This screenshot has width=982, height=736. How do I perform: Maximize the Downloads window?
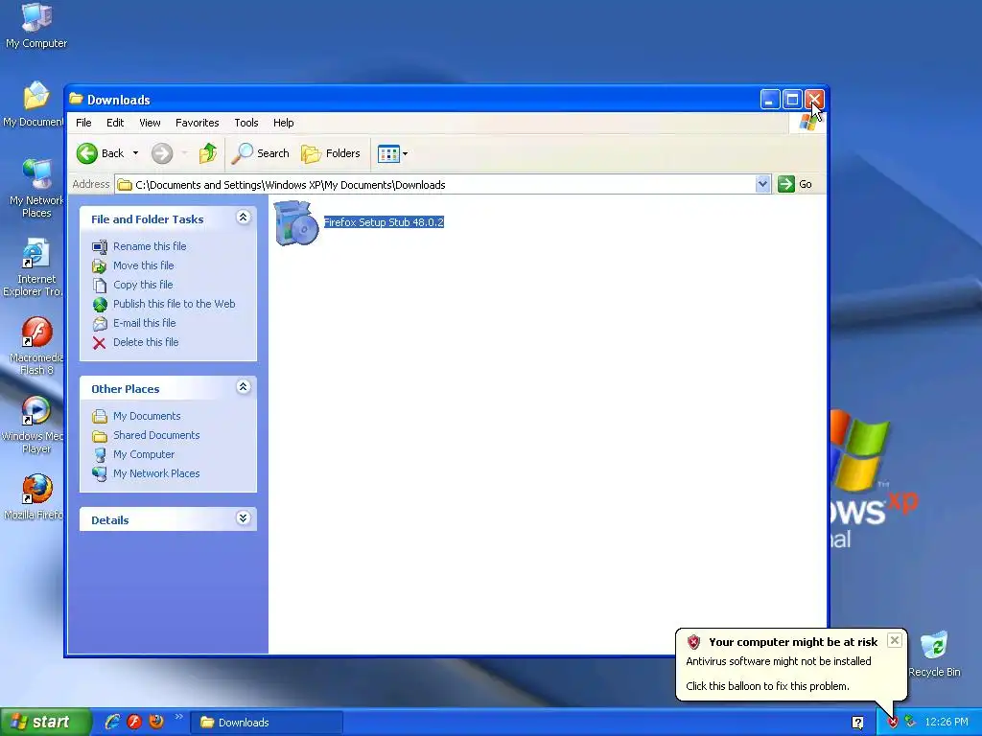tap(792, 100)
